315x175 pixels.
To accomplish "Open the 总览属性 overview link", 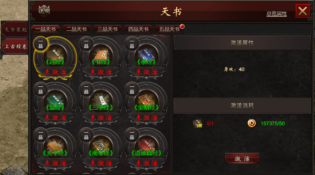I will tap(277, 14).
